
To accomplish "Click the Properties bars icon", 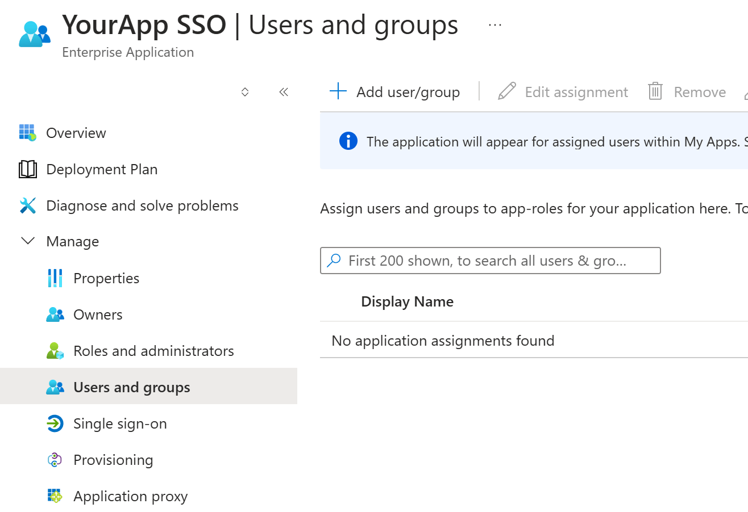I will [55, 278].
